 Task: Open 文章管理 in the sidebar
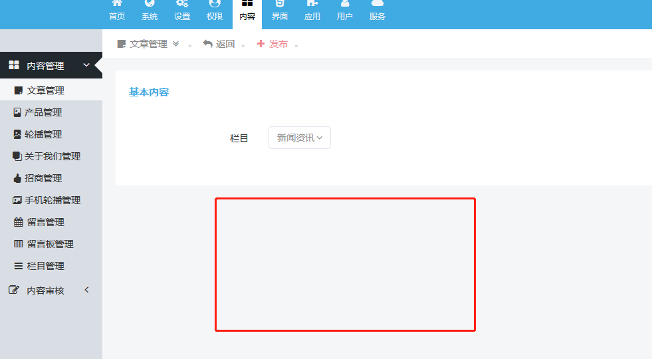(x=51, y=90)
